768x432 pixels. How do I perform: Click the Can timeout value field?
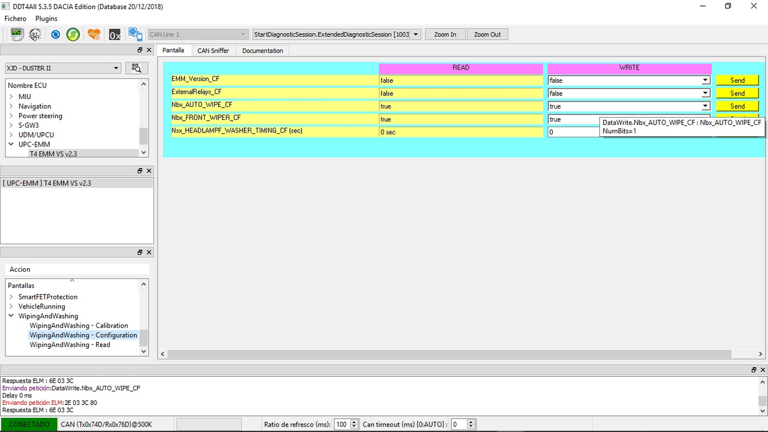[x=458, y=424]
